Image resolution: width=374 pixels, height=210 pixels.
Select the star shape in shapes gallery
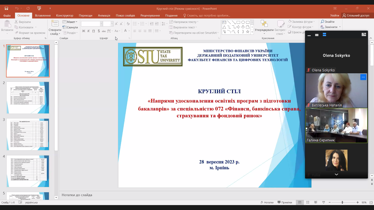click(x=248, y=32)
